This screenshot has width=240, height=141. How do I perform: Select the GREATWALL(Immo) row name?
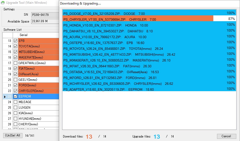point(32,63)
